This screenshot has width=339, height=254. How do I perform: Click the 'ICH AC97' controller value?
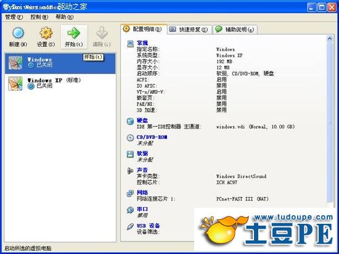click(x=227, y=182)
